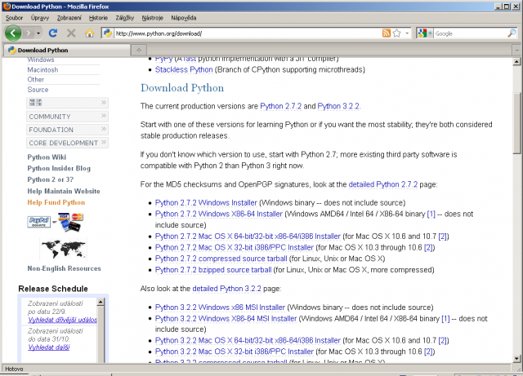The image size is (523, 376).
Task: Open the list all tabs dropdown
Action: 516,50
